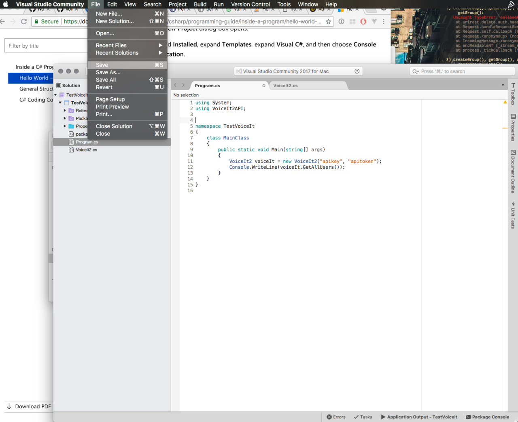Expand the References folder

65,110
